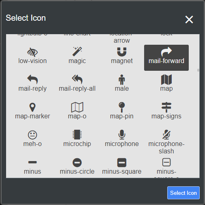
Task: Click the icon list scrollbar thumb
Action: coord(198,70)
